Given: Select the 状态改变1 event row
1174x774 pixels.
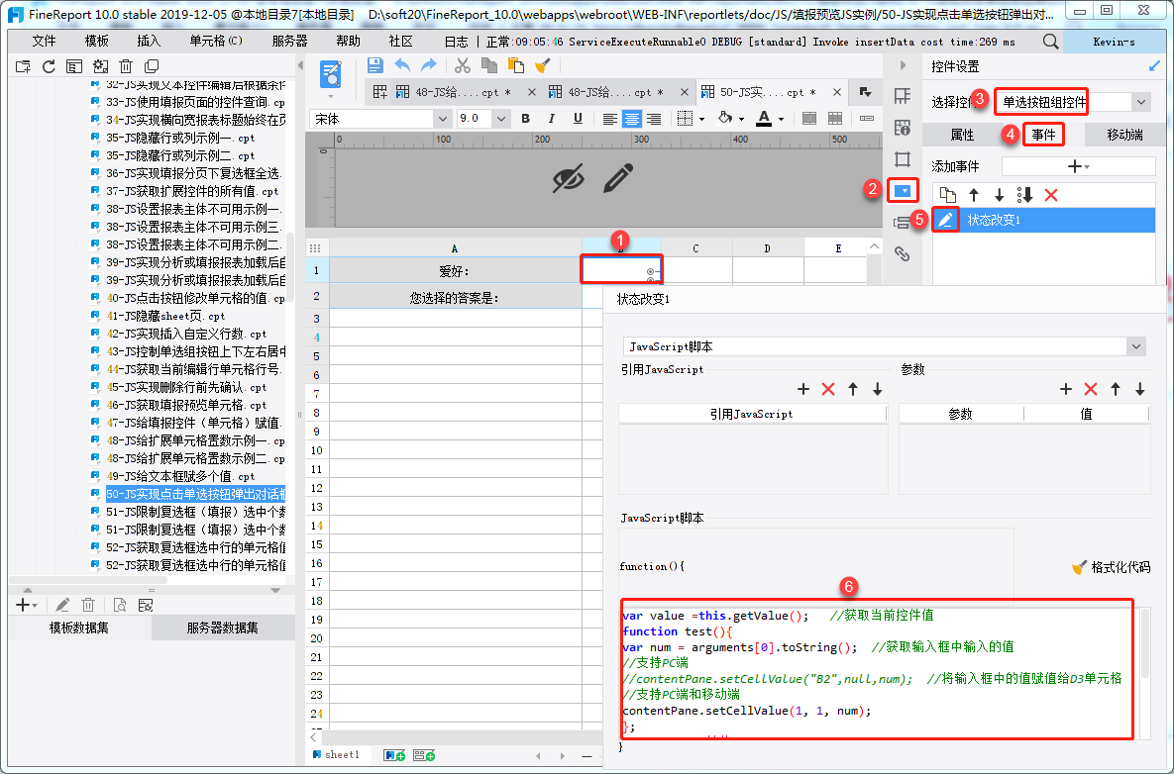Looking at the screenshot, I should [x=1044, y=220].
